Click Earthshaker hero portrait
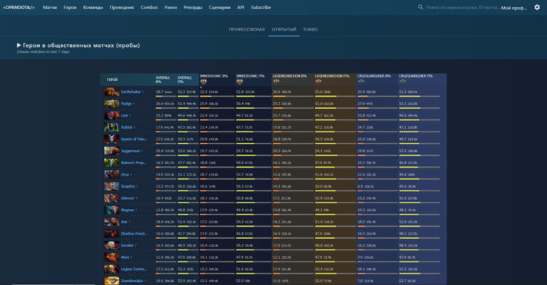The width and height of the screenshot is (547, 285). [x=111, y=92]
